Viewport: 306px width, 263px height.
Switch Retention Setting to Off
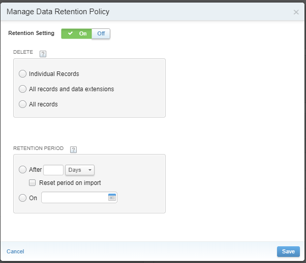coord(101,33)
